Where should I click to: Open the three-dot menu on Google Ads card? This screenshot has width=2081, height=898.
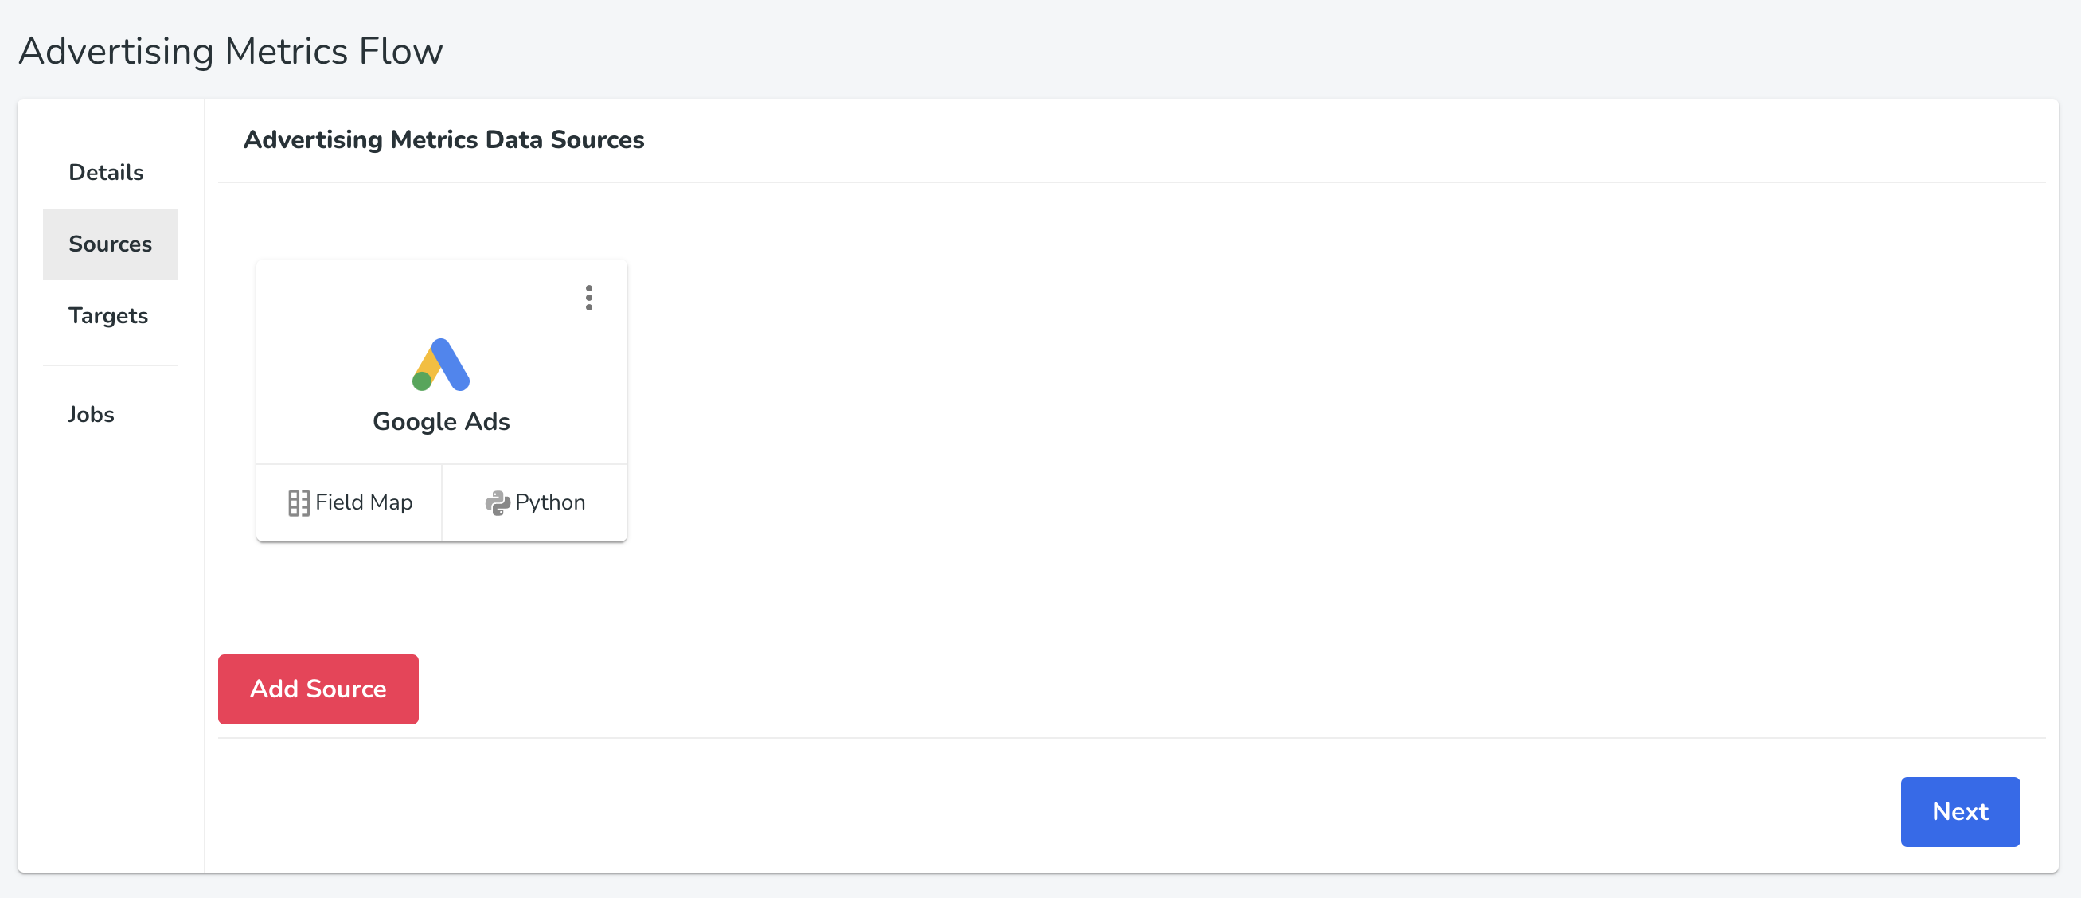pyautogui.click(x=589, y=298)
